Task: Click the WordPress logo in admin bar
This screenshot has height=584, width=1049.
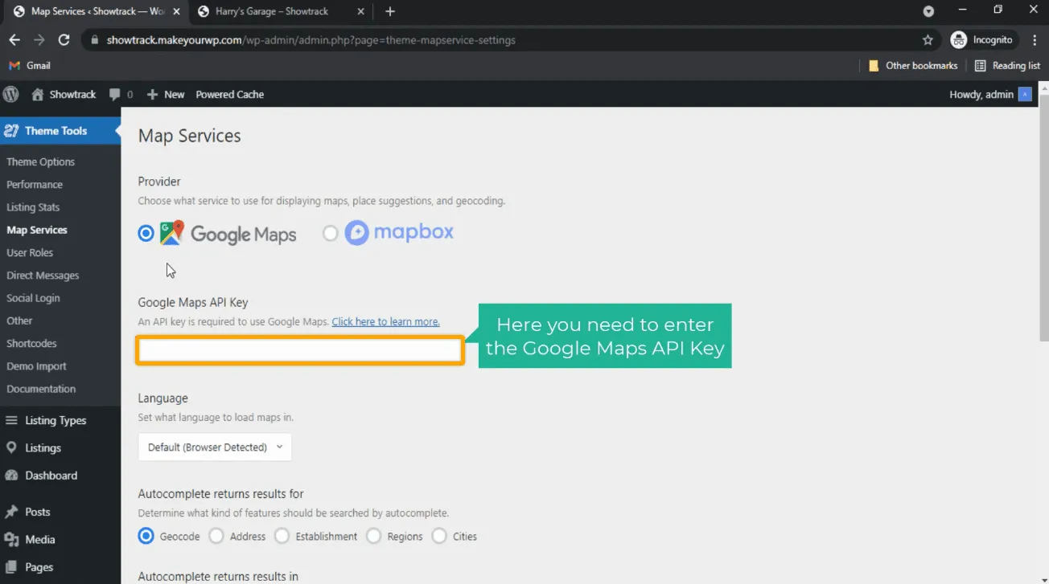Action: 11,94
